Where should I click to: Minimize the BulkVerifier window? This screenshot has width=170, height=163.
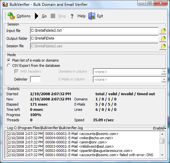click(x=142, y=3)
